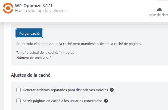This screenshot has width=168, height=110.
Task: Click the 'Generar archivos separados' option label
Action: [x=65, y=90]
